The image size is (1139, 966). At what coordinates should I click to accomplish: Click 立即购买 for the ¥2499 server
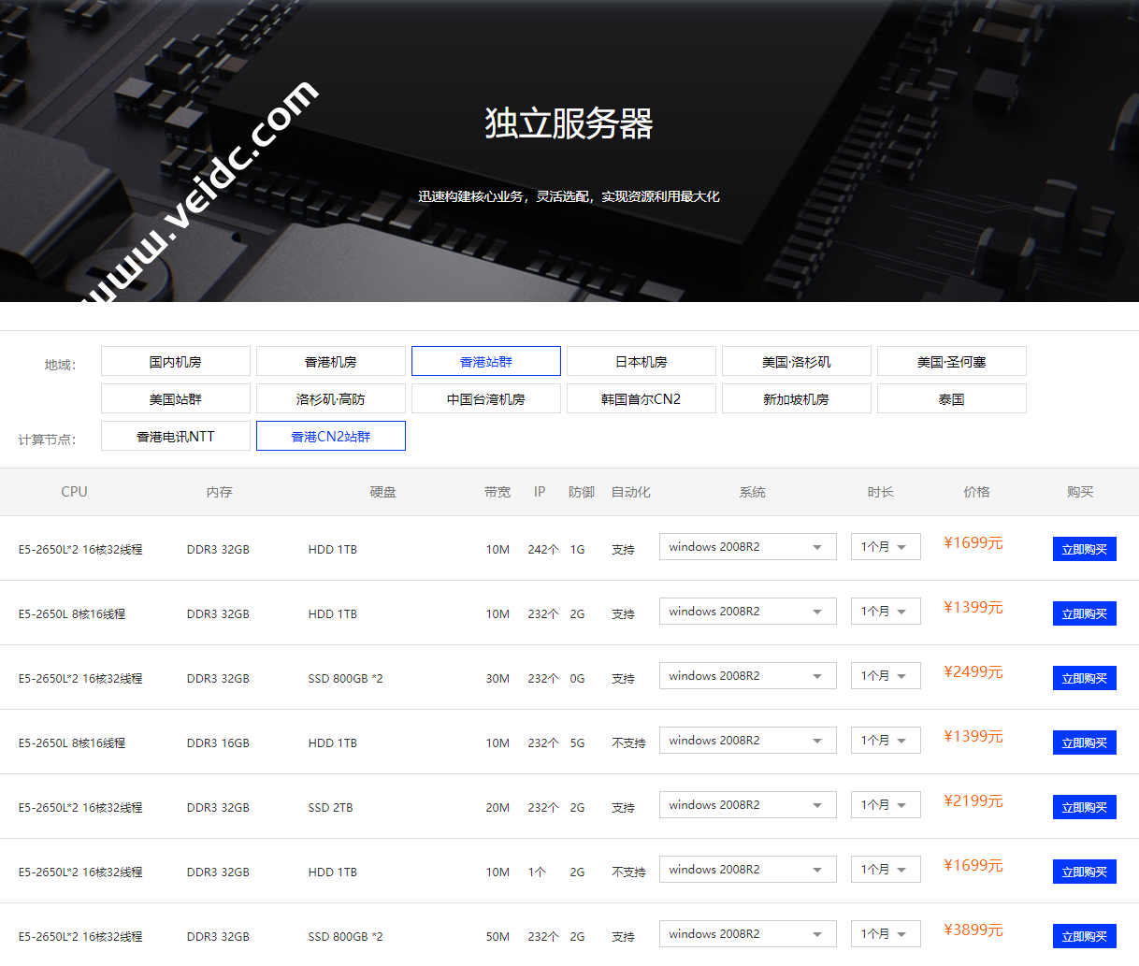[x=1084, y=678]
